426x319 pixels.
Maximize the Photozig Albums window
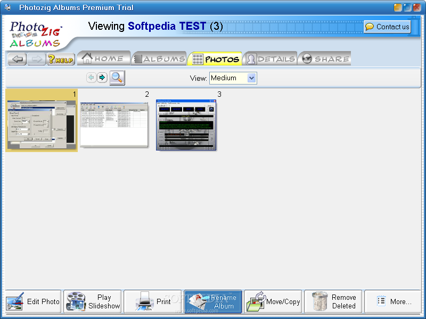(x=407, y=7)
